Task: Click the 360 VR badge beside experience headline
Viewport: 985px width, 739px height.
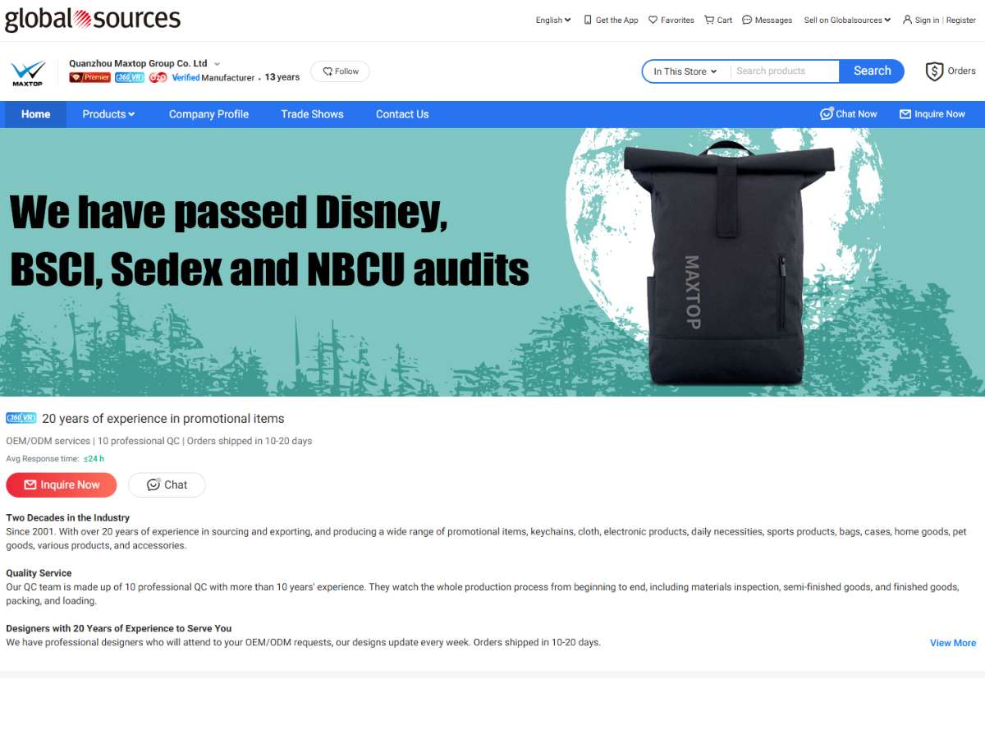Action: 21,418
